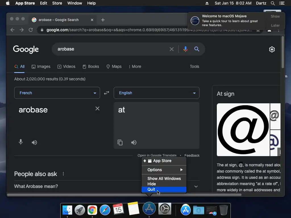Clear the arobase translation input
The image size is (291, 218).
click(x=97, y=109)
